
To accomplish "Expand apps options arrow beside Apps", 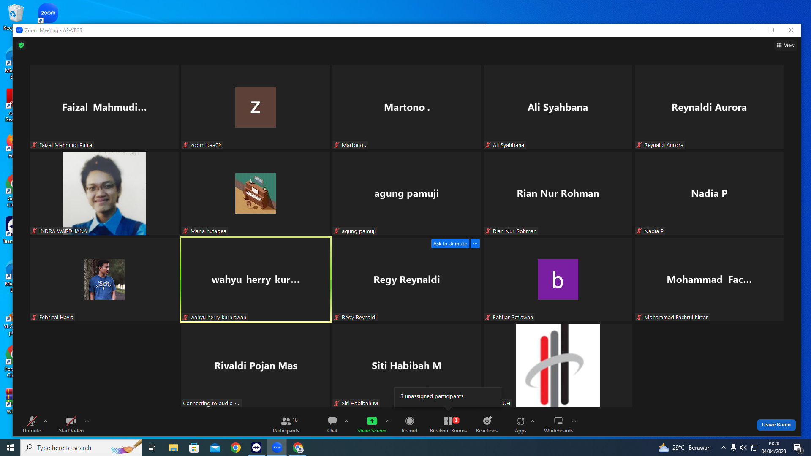I will (x=533, y=421).
